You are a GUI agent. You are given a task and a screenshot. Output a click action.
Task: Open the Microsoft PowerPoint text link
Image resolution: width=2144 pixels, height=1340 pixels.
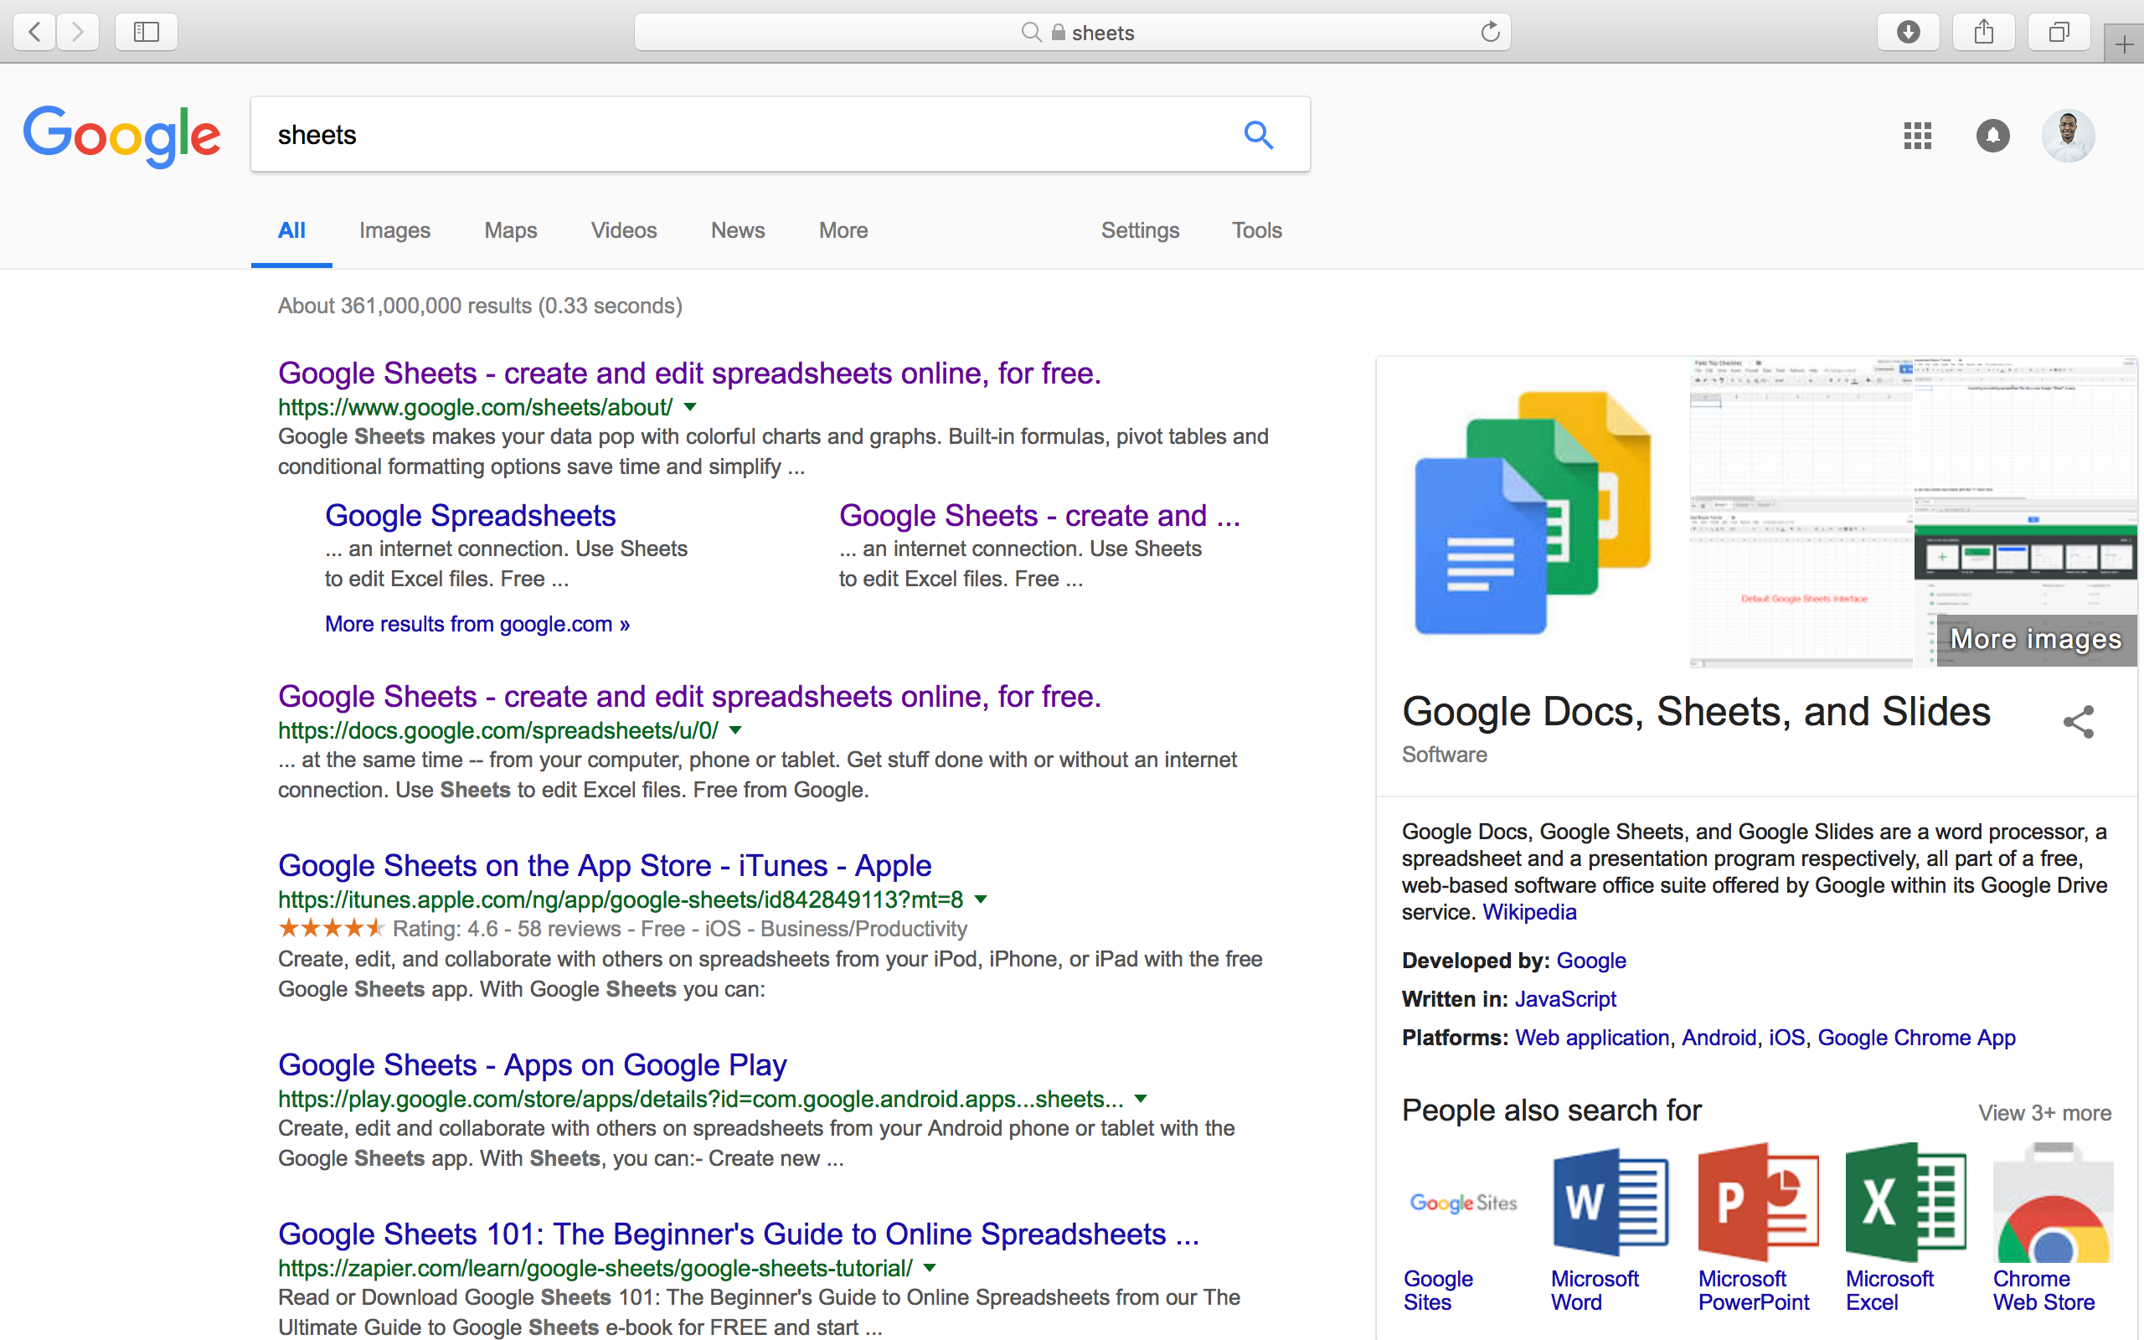point(1753,1291)
